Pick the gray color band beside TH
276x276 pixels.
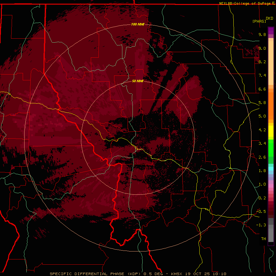271,235
